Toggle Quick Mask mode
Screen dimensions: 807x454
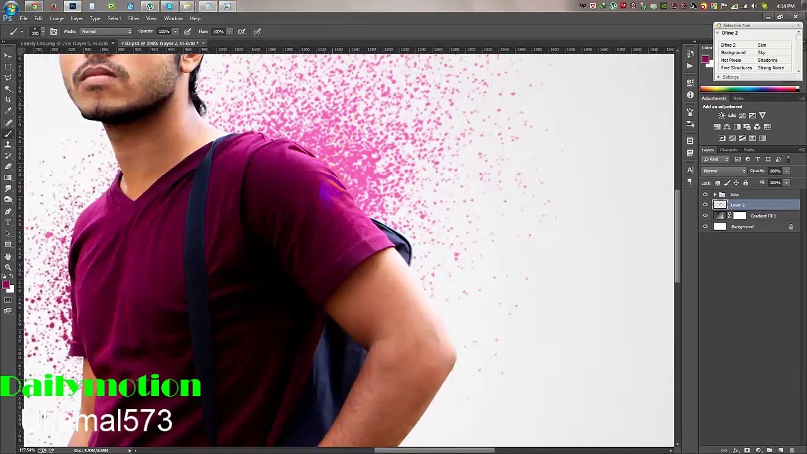[8, 300]
